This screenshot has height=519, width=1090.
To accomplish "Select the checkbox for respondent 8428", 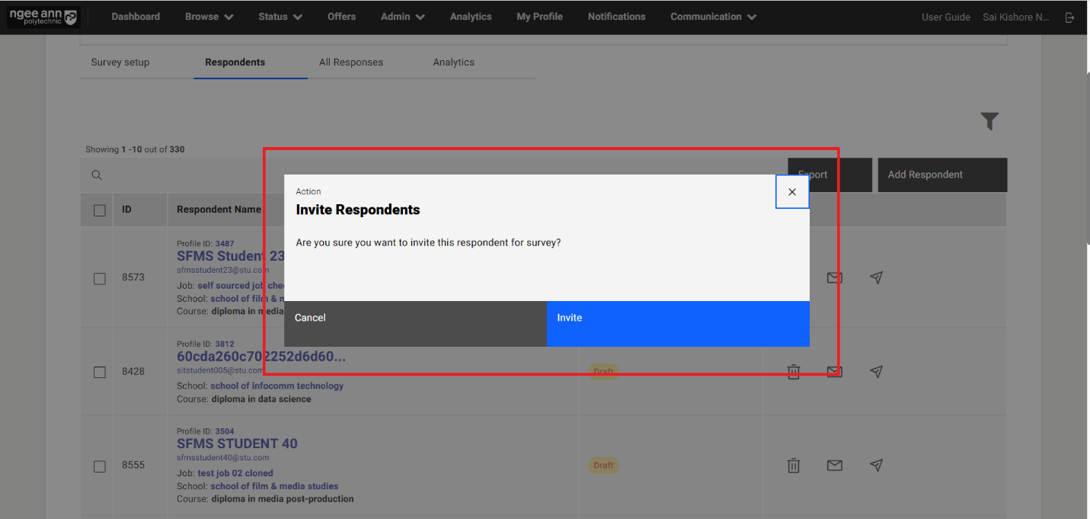I will pyautogui.click(x=100, y=372).
